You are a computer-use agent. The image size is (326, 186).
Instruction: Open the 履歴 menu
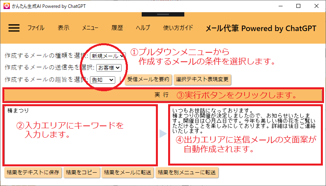pyautogui.click(x=117, y=28)
